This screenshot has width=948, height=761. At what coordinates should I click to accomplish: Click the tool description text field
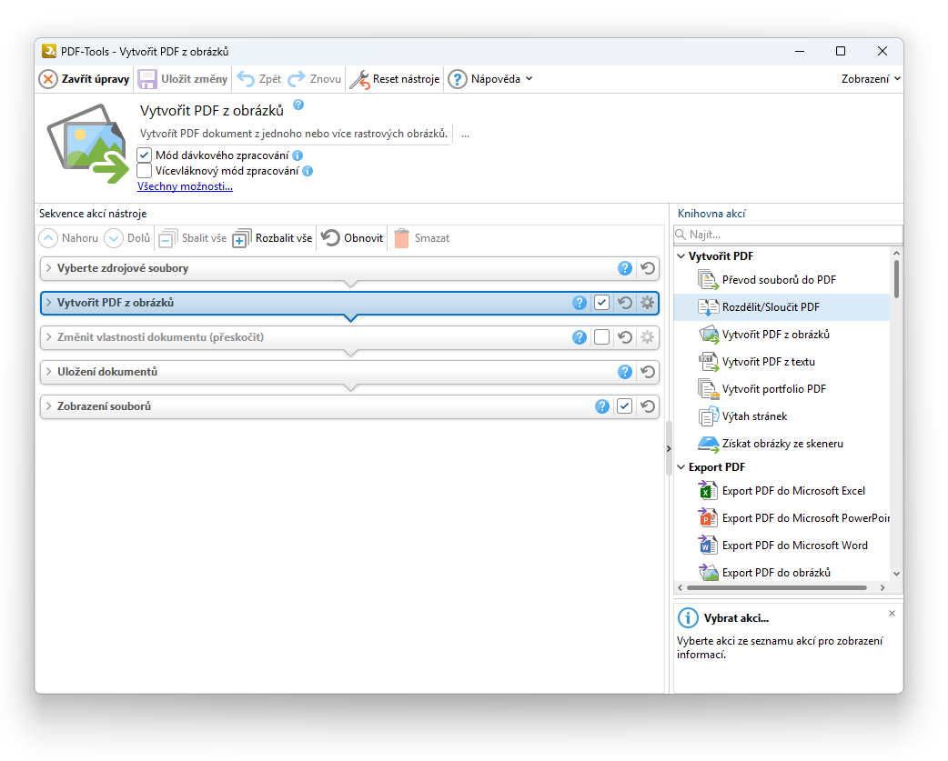click(x=295, y=134)
